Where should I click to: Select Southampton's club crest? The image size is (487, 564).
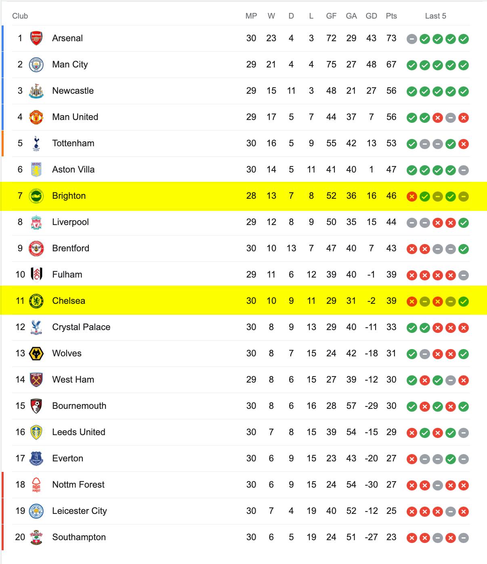click(36, 537)
